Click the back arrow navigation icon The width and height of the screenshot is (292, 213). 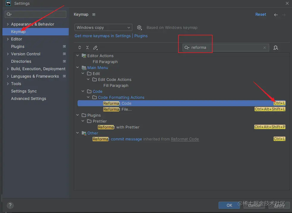click(x=276, y=15)
